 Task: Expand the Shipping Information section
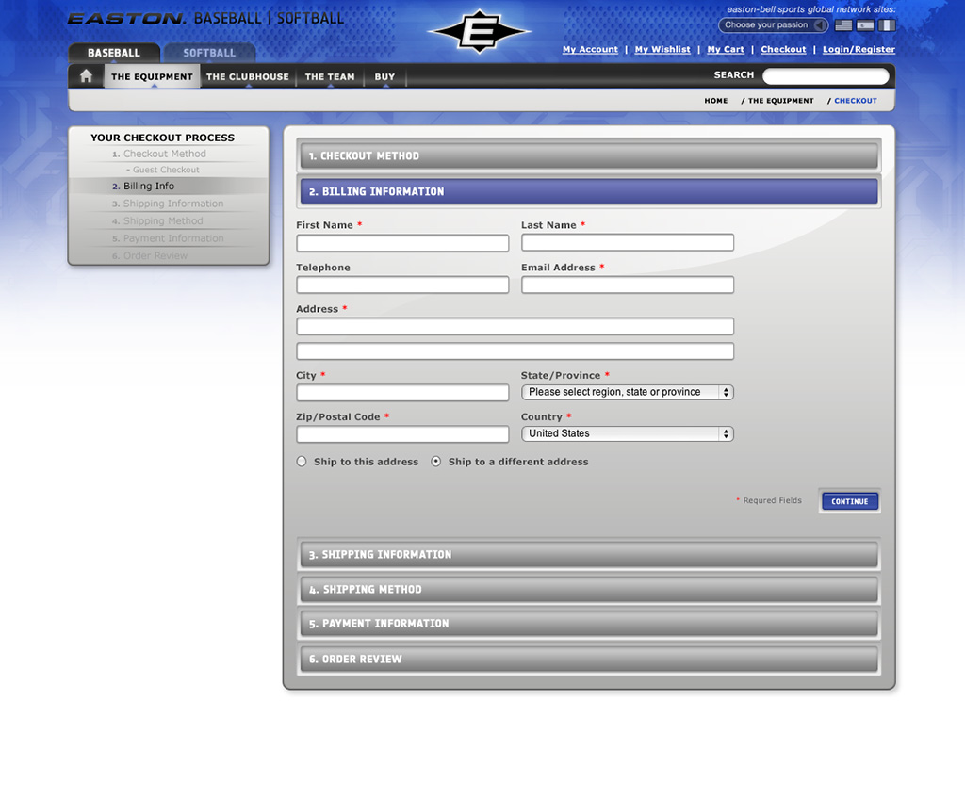(x=589, y=555)
